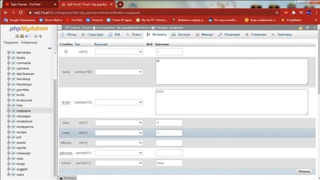Viewport: 320px width, 180px height.
Task: Click the page lock icon in phpMyAdmin header
Action: click(300, 28)
